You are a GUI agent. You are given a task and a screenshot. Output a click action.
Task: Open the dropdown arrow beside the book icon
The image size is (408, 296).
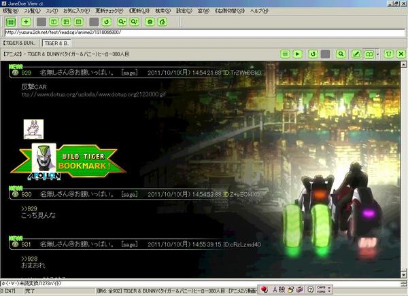(x=378, y=54)
